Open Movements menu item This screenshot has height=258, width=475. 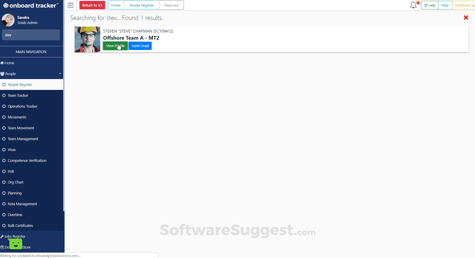coord(31,117)
